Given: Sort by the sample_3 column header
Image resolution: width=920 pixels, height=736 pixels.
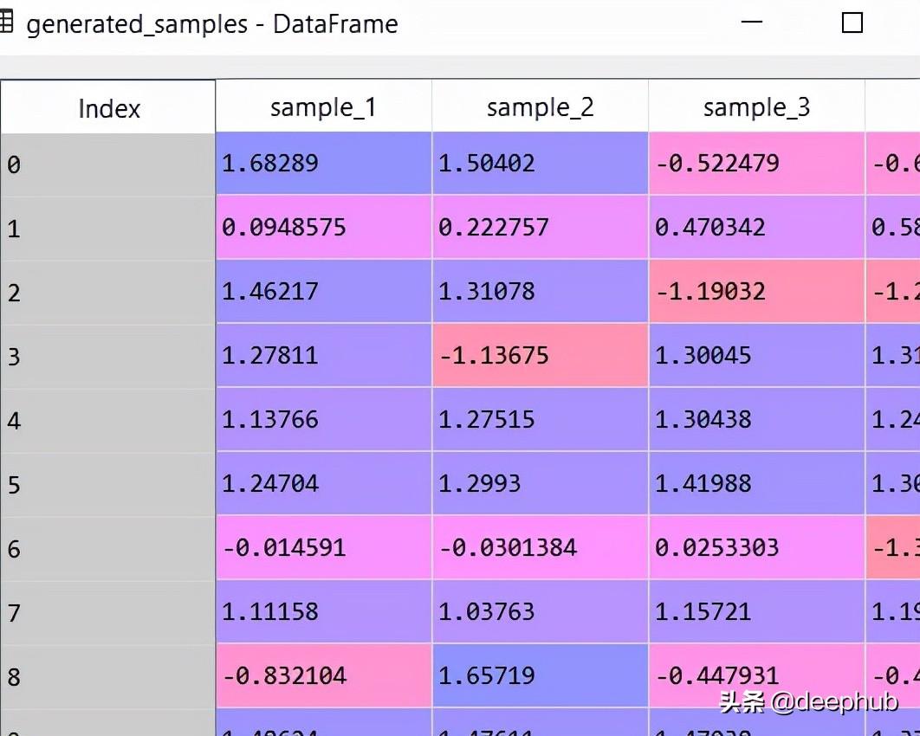Looking at the screenshot, I should point(756,107).
